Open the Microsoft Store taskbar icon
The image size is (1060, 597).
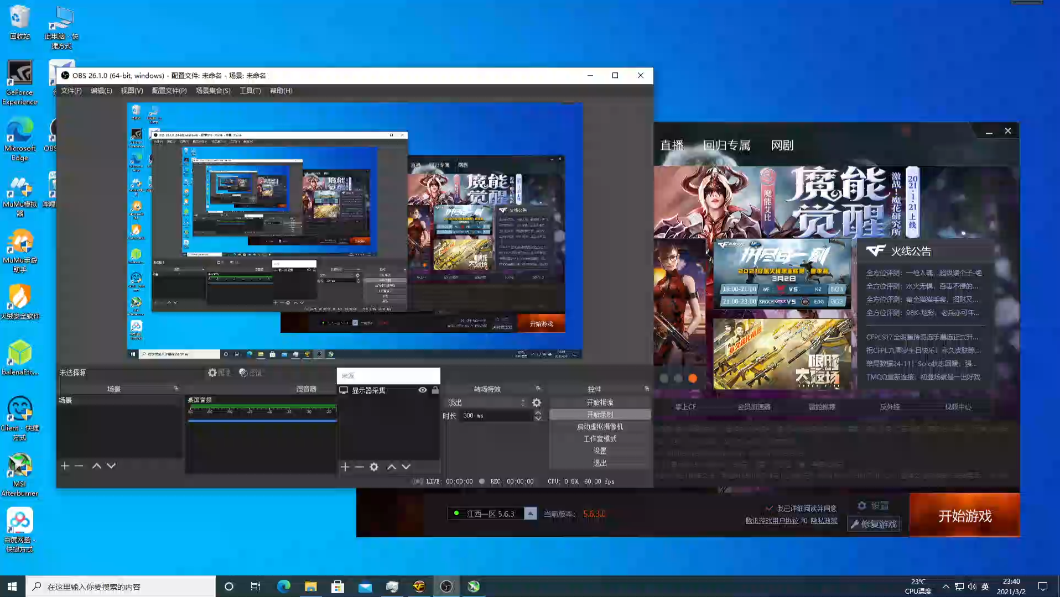coord(337,586)
